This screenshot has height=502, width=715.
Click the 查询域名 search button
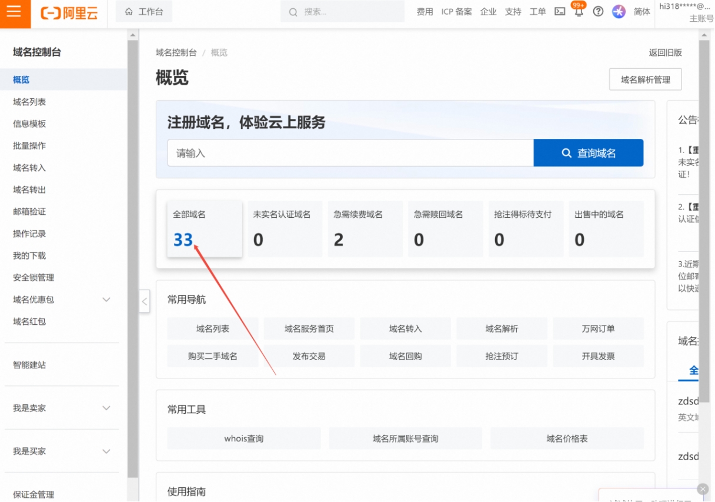(588, 153)
